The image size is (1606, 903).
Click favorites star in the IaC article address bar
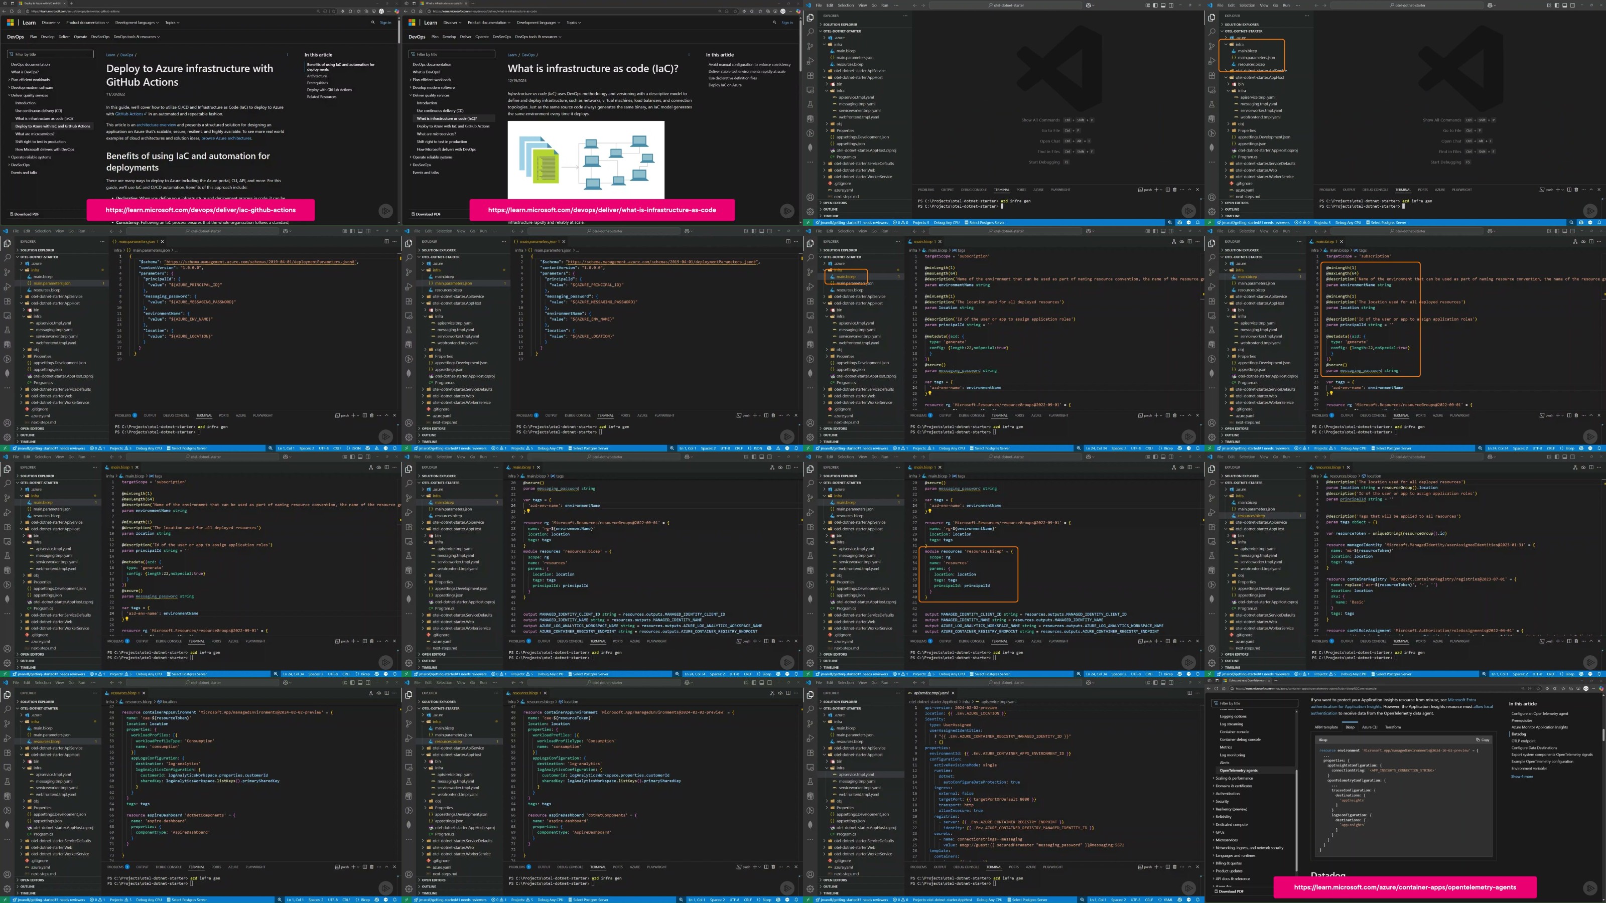[x=736, y=11]
